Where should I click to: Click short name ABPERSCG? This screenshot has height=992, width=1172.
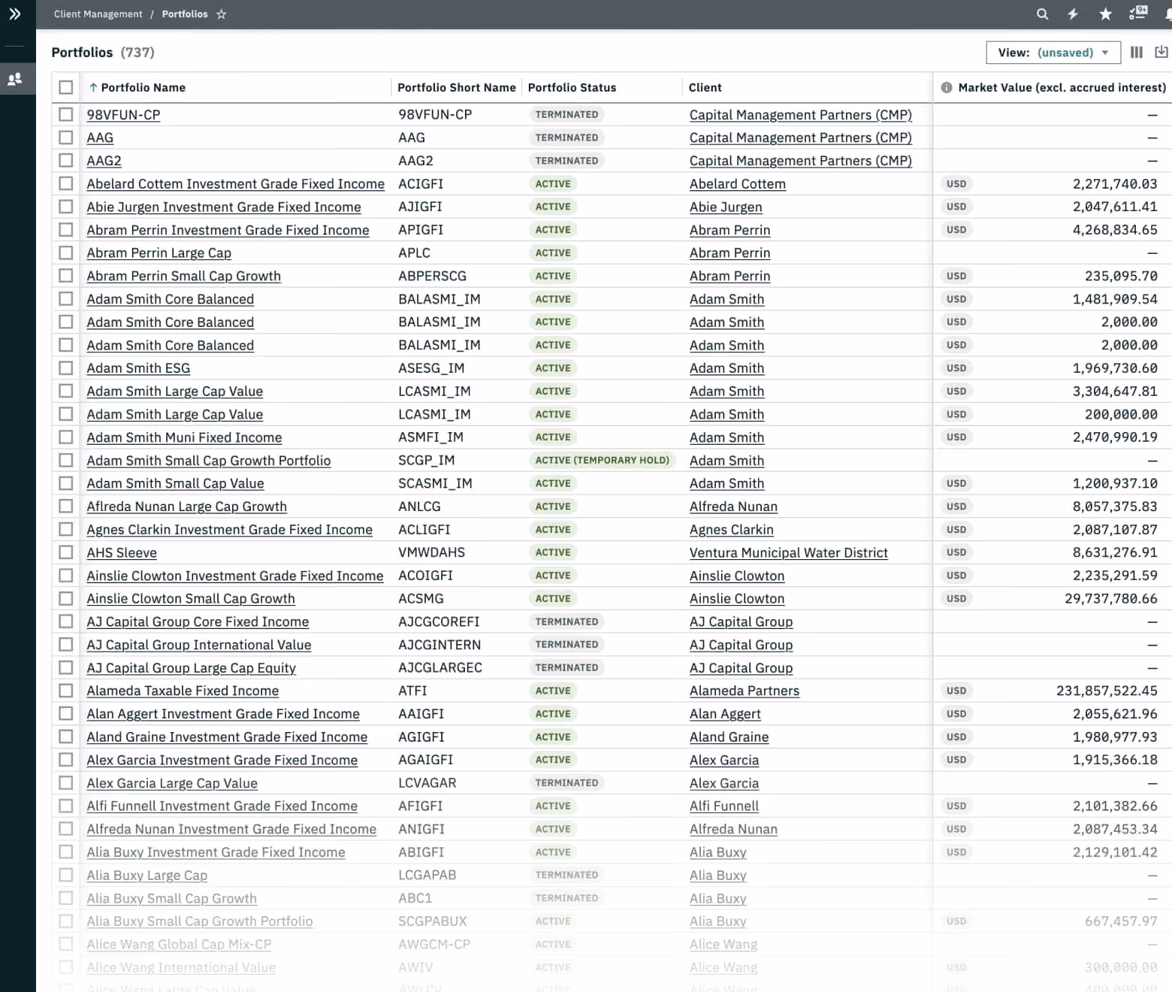click(432, 276)
